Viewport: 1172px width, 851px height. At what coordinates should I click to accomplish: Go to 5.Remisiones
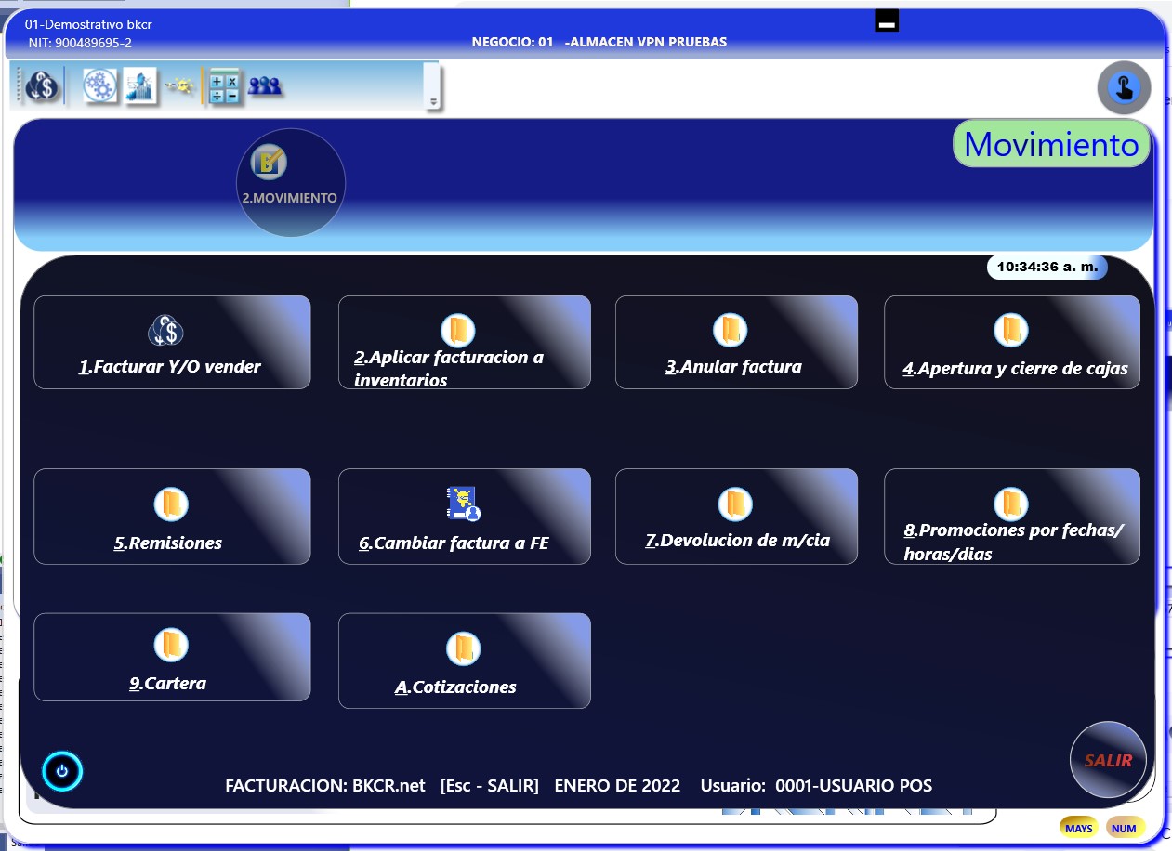click(172, 517)
